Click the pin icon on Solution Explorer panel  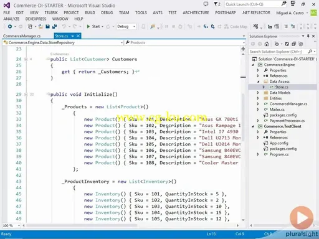coord(308,36)
